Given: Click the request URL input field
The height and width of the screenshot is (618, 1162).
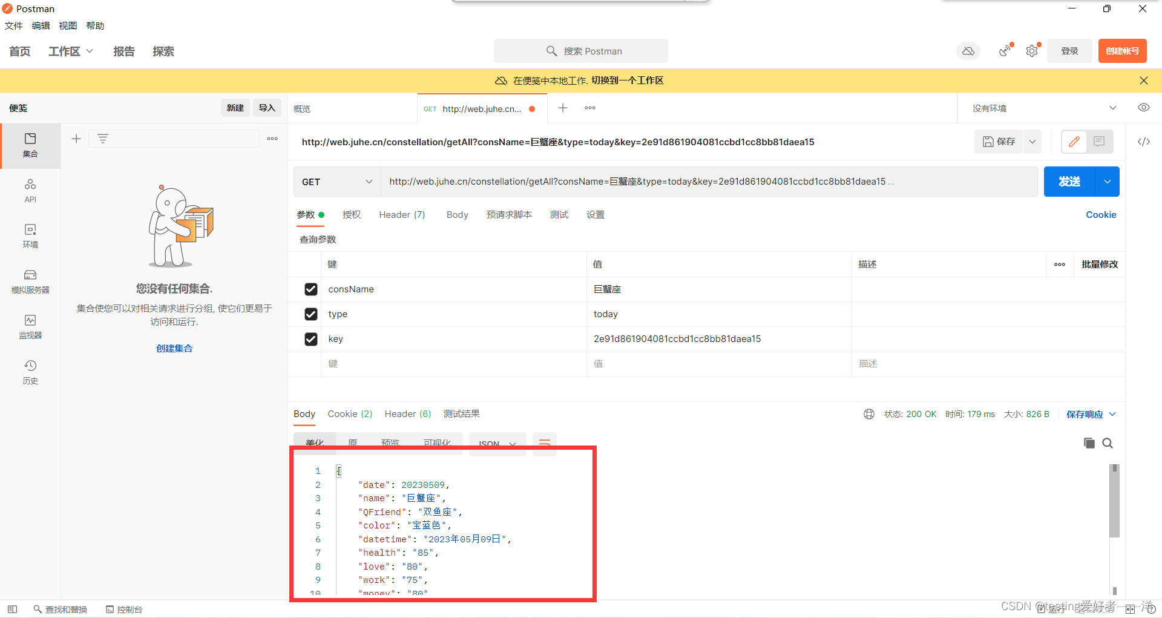Looking at the screenshot, I should (709, 182).
